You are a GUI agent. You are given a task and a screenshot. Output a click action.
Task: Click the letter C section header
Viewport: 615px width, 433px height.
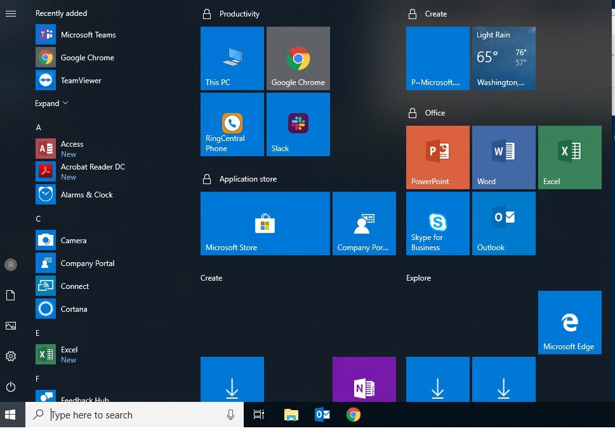click(x=39, y=219)
